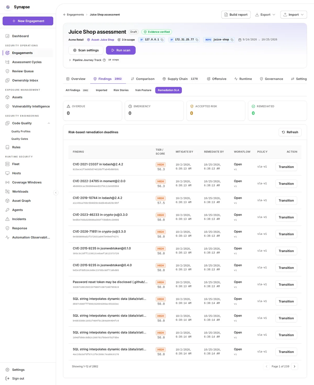This screenshot has height=385, width=314.
Task: Open the Offensive tab
Action: pos(217,79)
